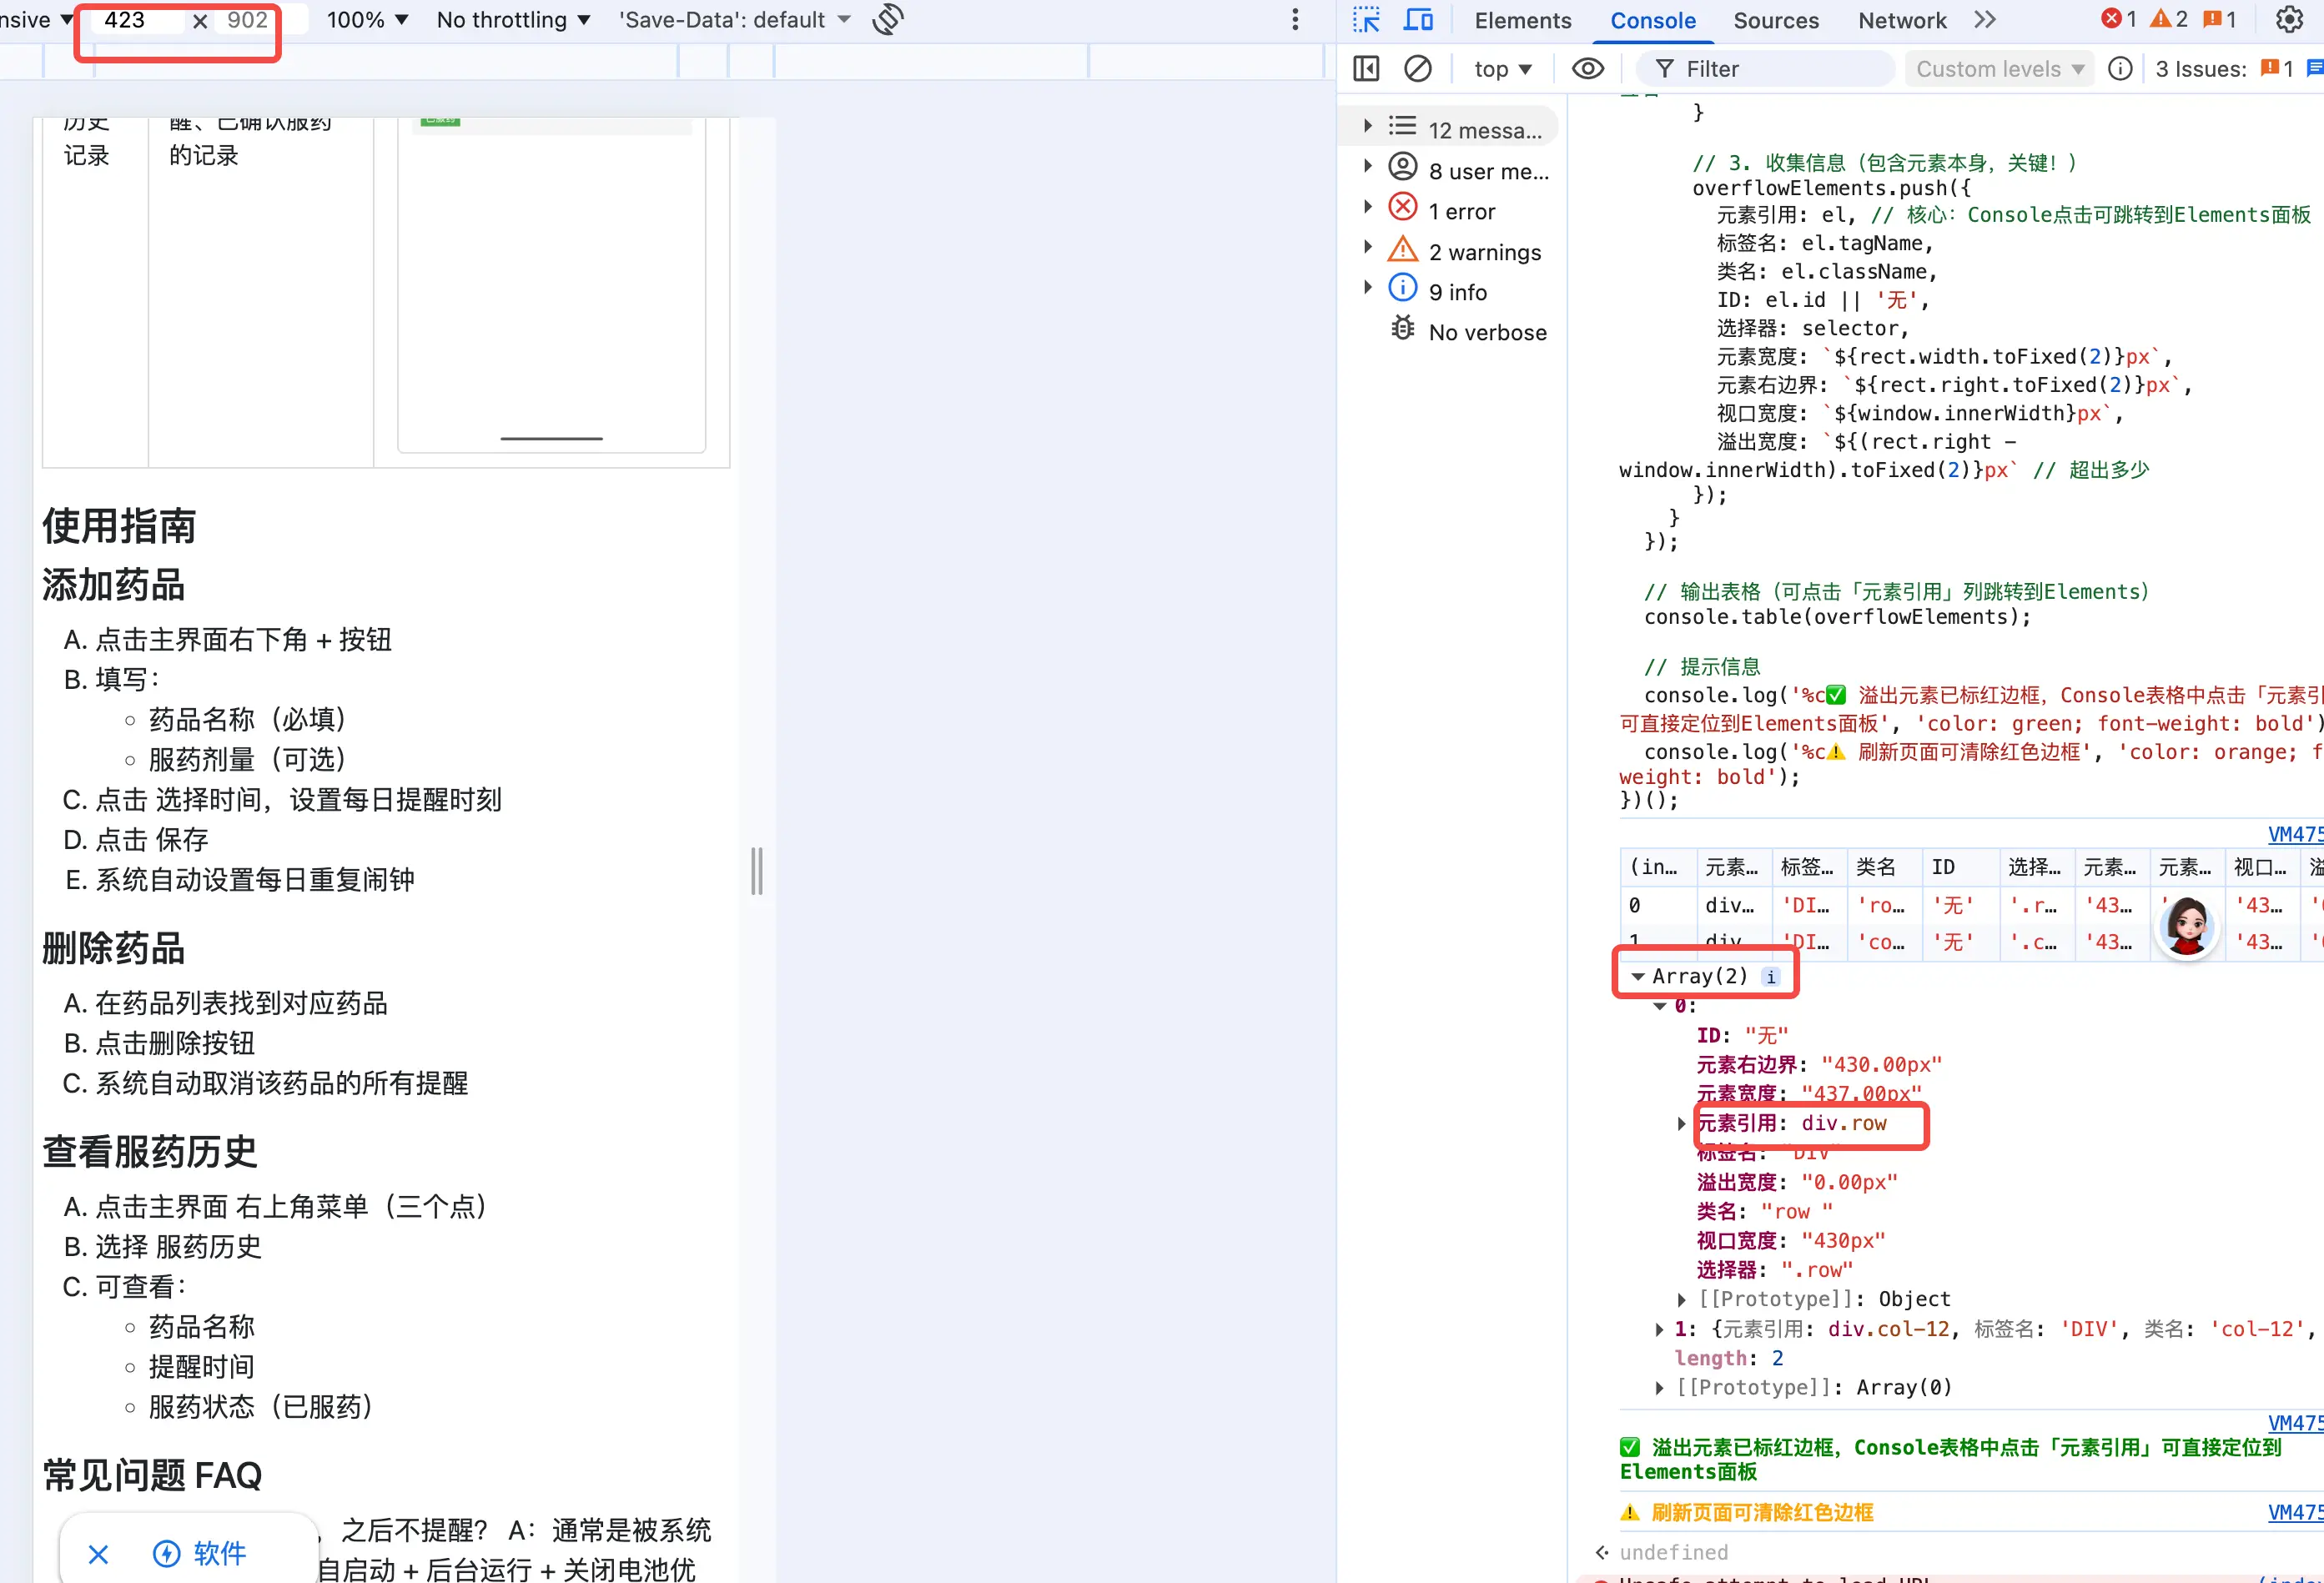Image resolution: width=2324 pixels, height=1583 pixels.
Task: Click the viewport resize drag handle
Action: 757,870
